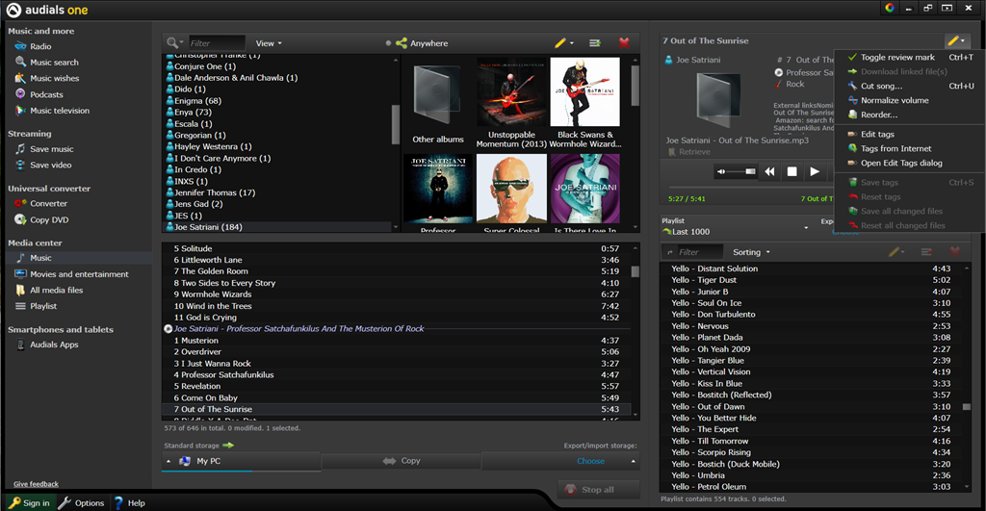This screenshot has height=511, width=986.
Task: Open Copy DVD tool
Action: click(x=49, y=219)
